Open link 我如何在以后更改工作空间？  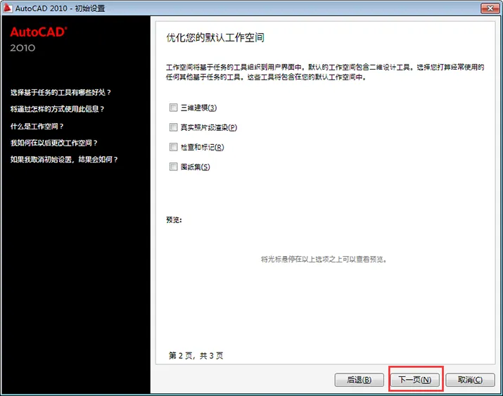pos(54,143)
